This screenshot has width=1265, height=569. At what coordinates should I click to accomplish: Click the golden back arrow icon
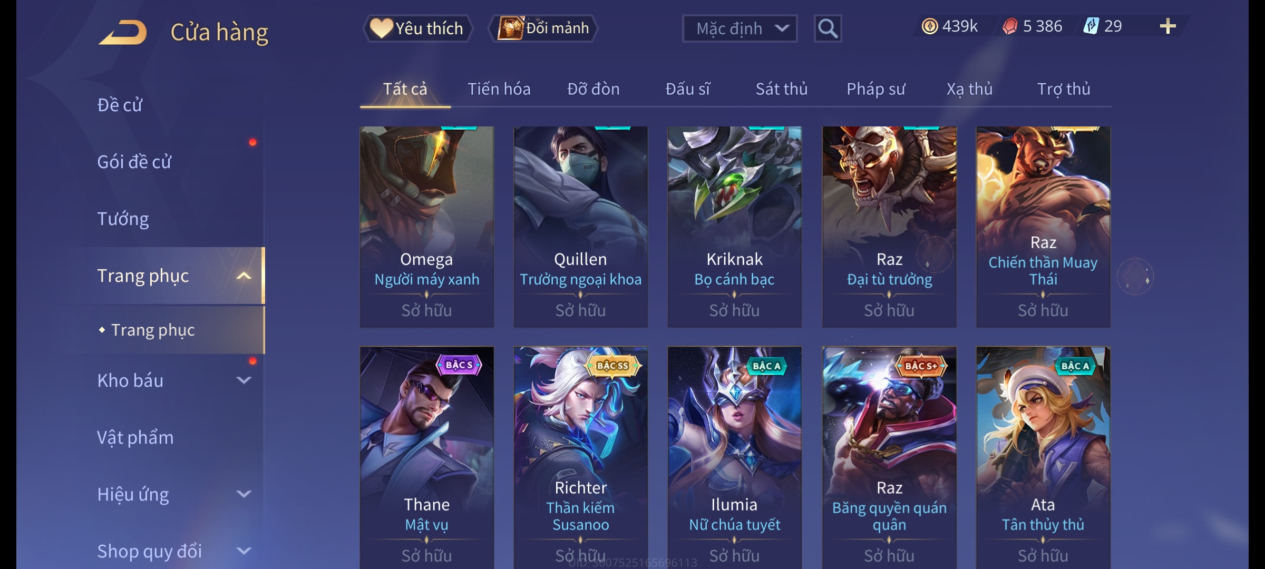click(x=122, y=32)
